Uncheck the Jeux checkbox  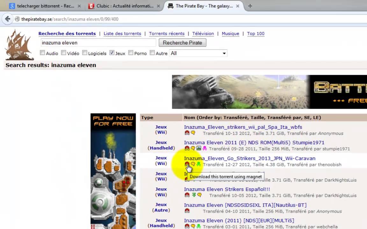pyautogui.click(x=112, y=52)
